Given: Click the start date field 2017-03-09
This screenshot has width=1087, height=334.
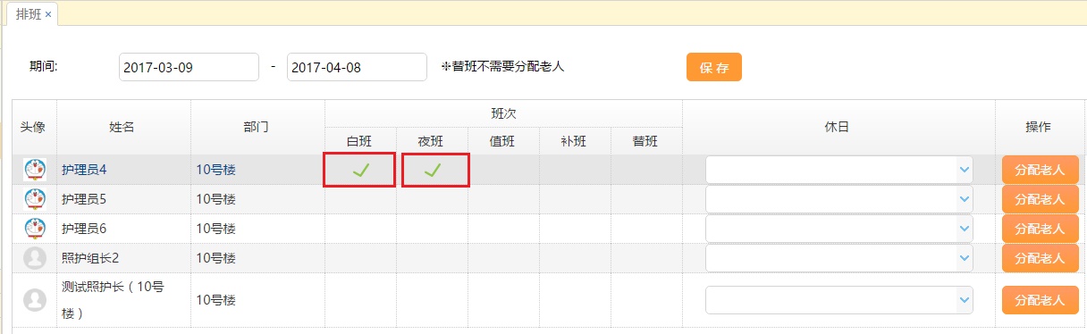Looking at the screenshot, I should [x=189, y=67].
